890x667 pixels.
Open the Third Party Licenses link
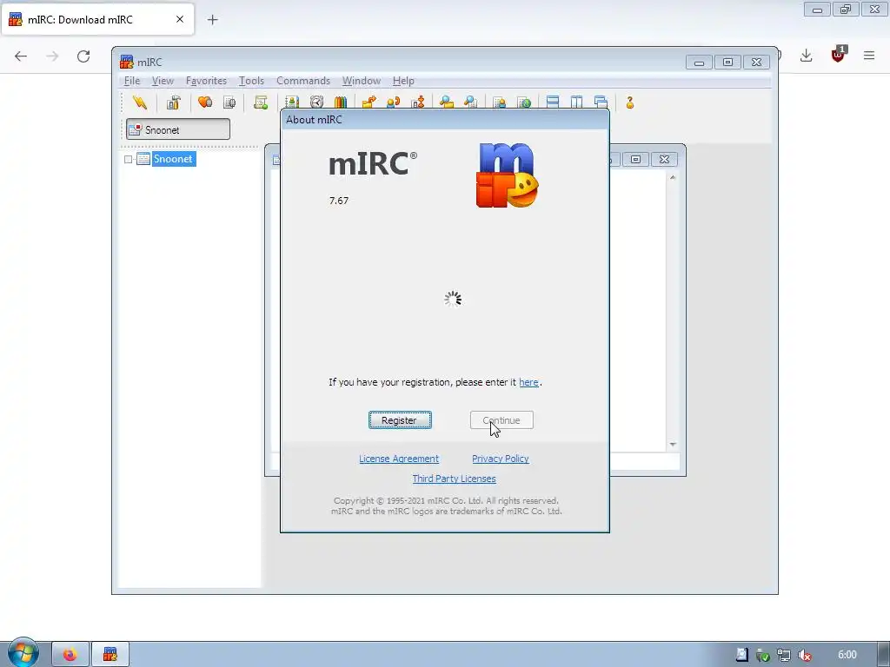(x=454, y=479)
